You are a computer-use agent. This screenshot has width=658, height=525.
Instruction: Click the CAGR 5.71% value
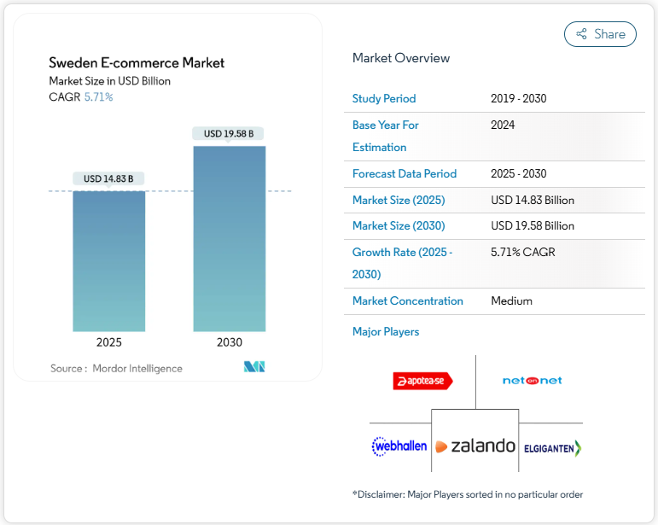(x=98, y=97)
